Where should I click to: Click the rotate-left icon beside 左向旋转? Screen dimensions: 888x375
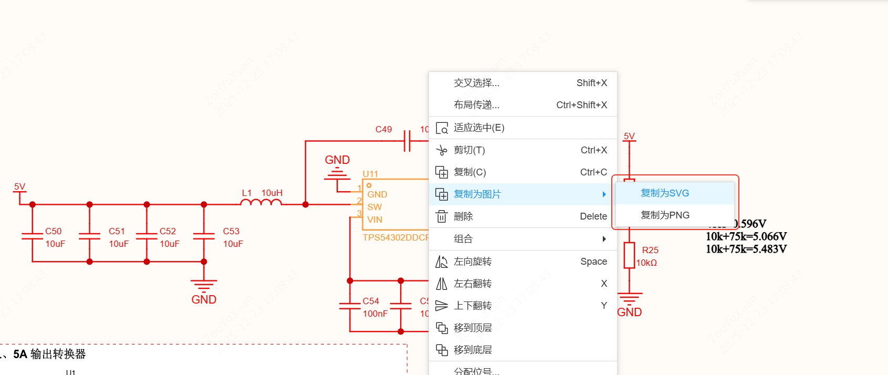[442, 262]
